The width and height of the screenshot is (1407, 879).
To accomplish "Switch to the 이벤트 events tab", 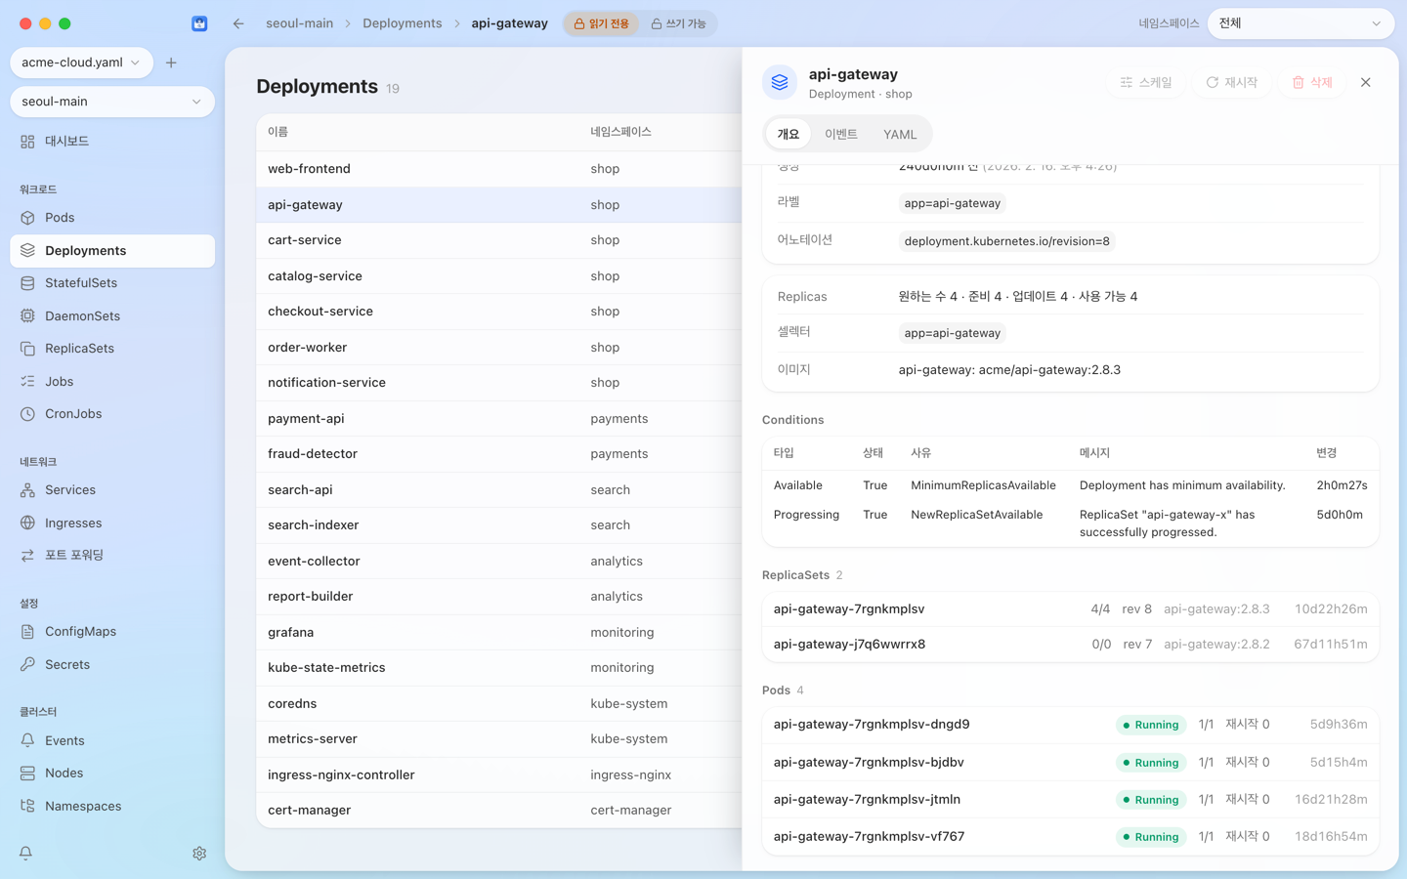I will [x=841, y=134].
